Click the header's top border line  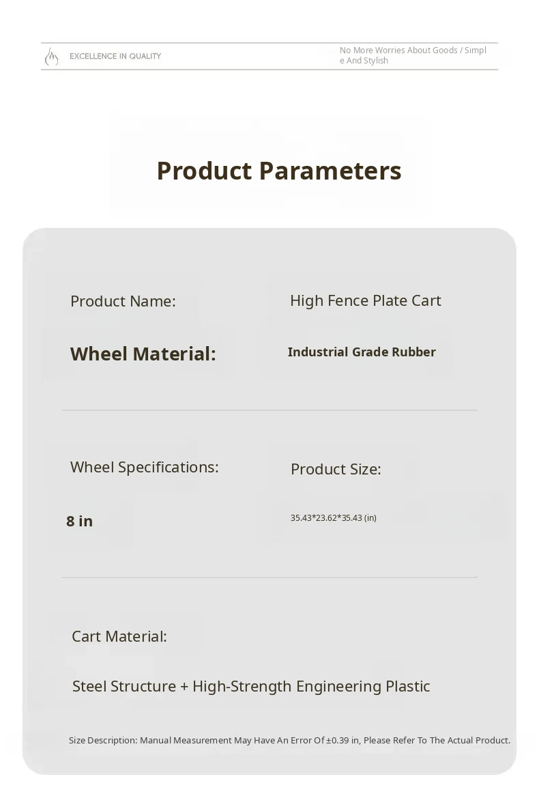269,43
